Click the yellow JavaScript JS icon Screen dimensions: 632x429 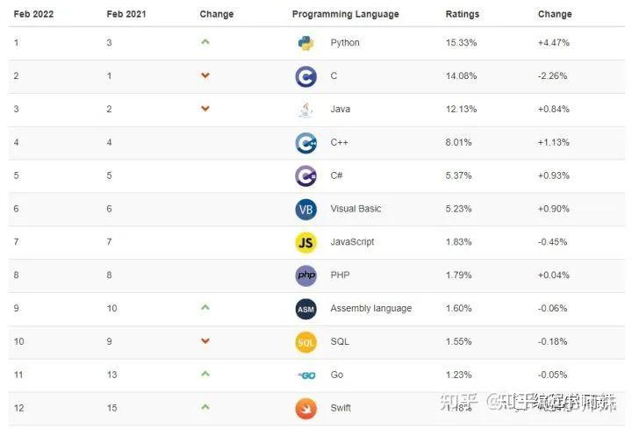[305, 242]
